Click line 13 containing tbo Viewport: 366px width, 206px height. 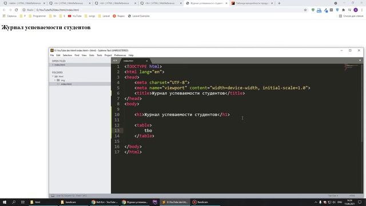click(x=148, y=130)
